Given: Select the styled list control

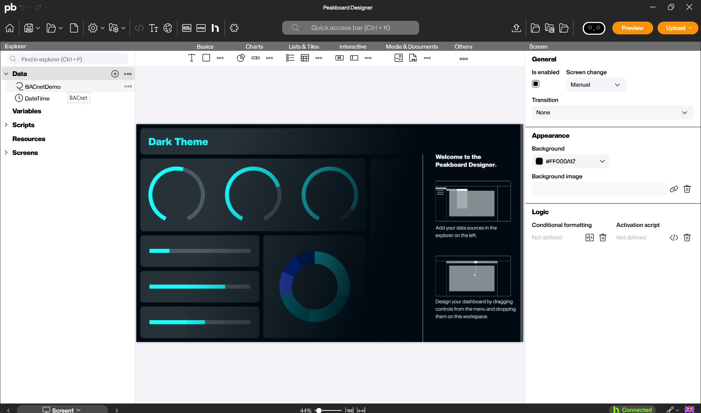Looking at the screenshot, I should [290, 58].
